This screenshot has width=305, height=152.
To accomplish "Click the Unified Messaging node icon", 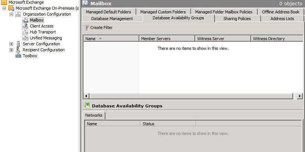I will (25, 38).
